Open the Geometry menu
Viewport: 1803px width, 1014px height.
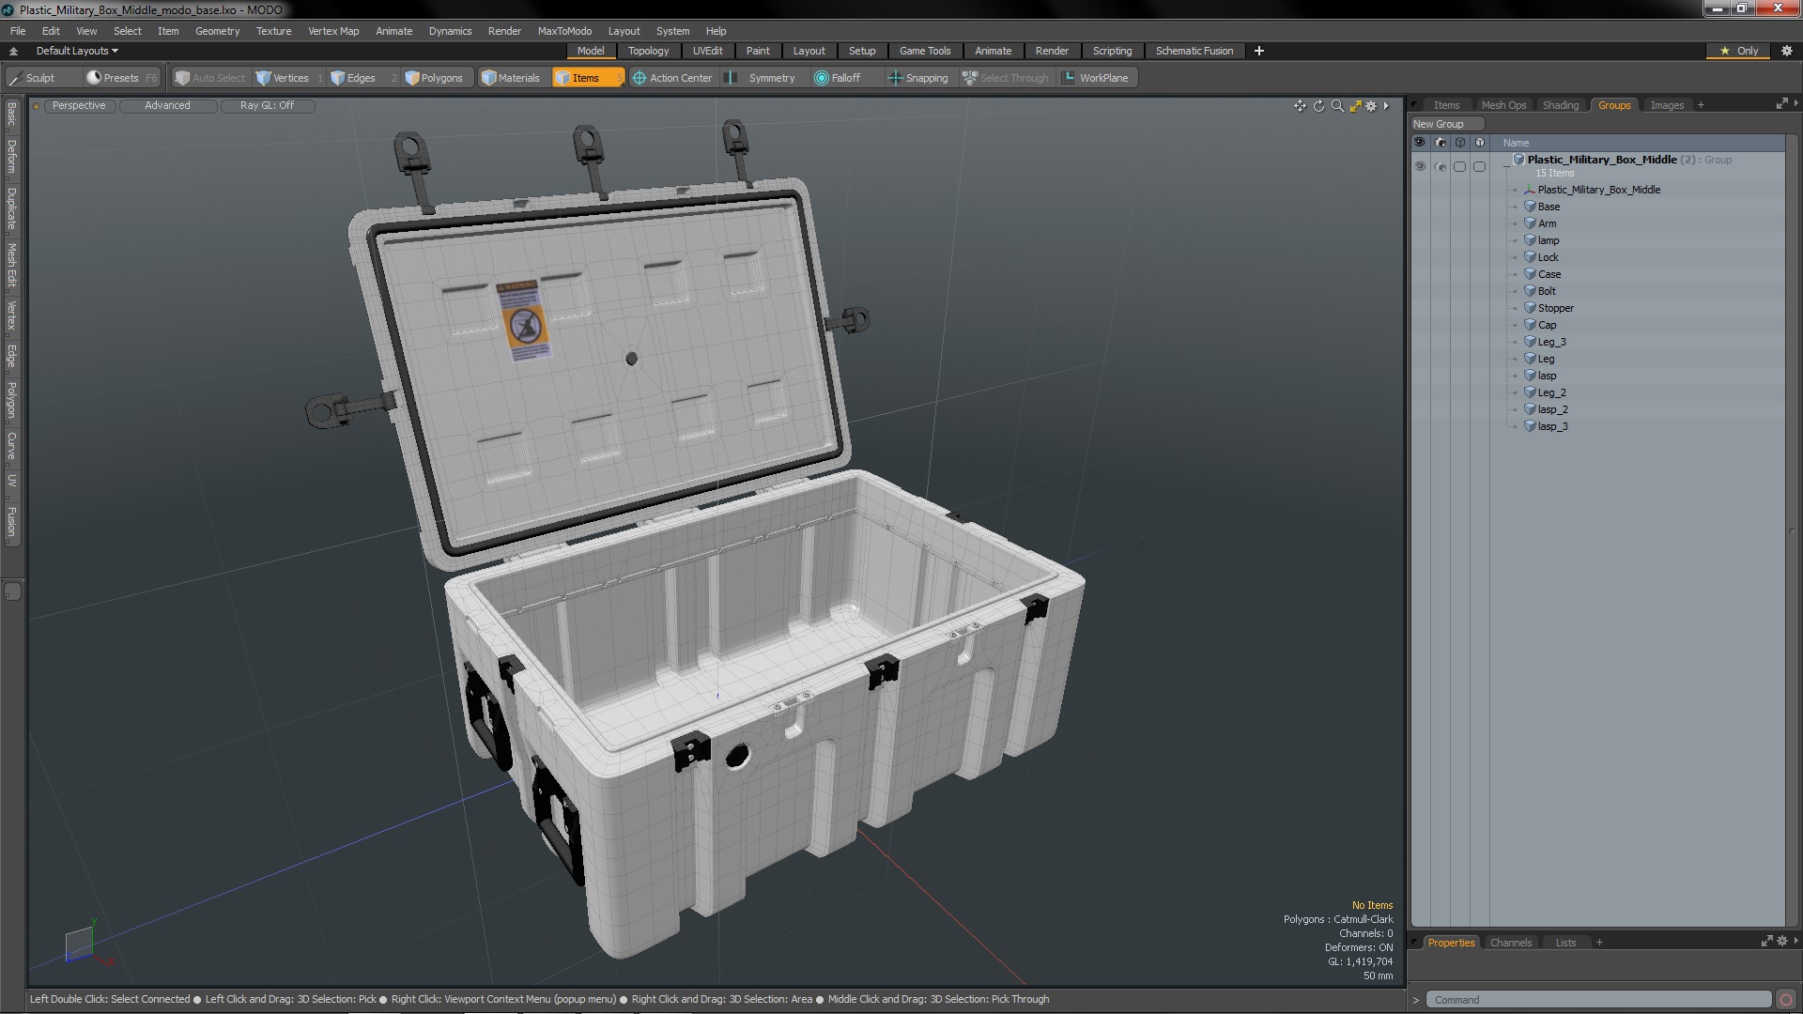coord(217,31)
